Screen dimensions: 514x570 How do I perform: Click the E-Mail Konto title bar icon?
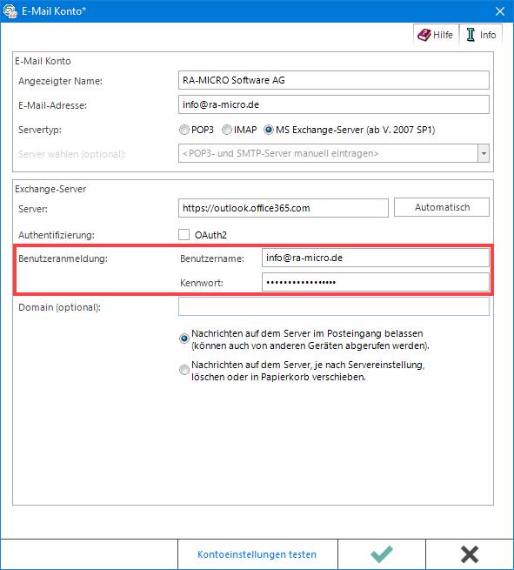(x=10, y=11)
